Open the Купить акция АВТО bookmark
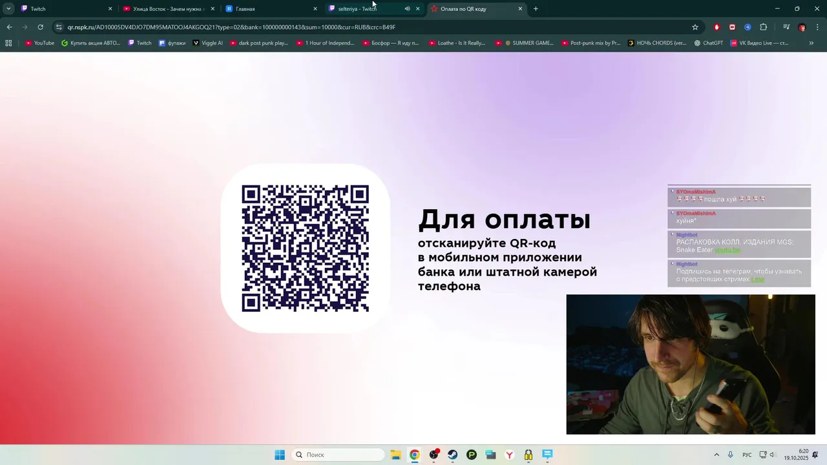The image size is (827, 465). click(91, 43)
